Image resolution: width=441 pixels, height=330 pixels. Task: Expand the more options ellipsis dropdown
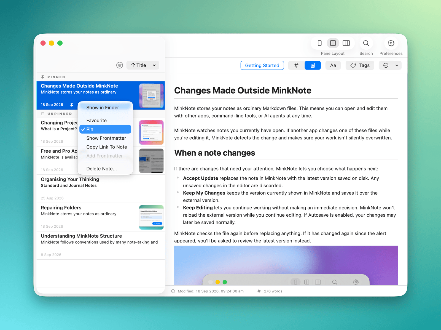(390, 65)
